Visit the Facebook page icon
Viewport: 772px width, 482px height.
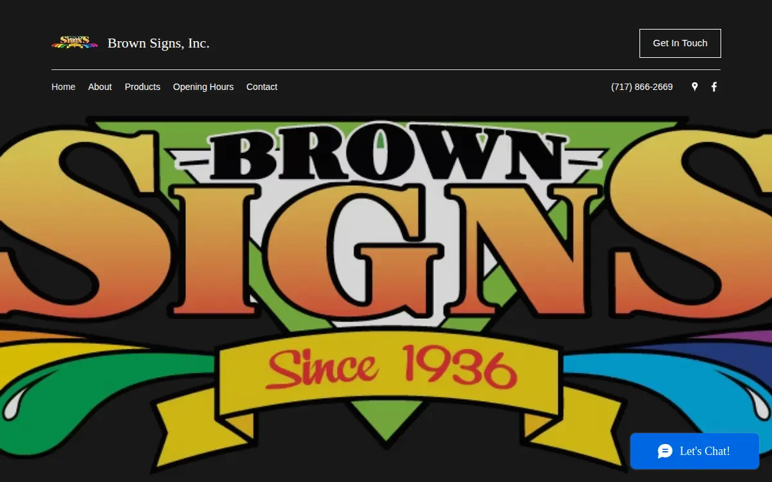coord(714,87)
